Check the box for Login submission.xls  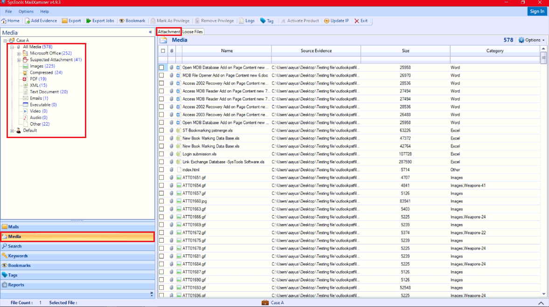pos(161,154)
